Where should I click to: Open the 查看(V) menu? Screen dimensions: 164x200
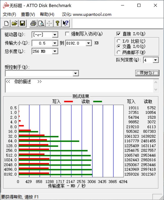(x=28, y=14)
